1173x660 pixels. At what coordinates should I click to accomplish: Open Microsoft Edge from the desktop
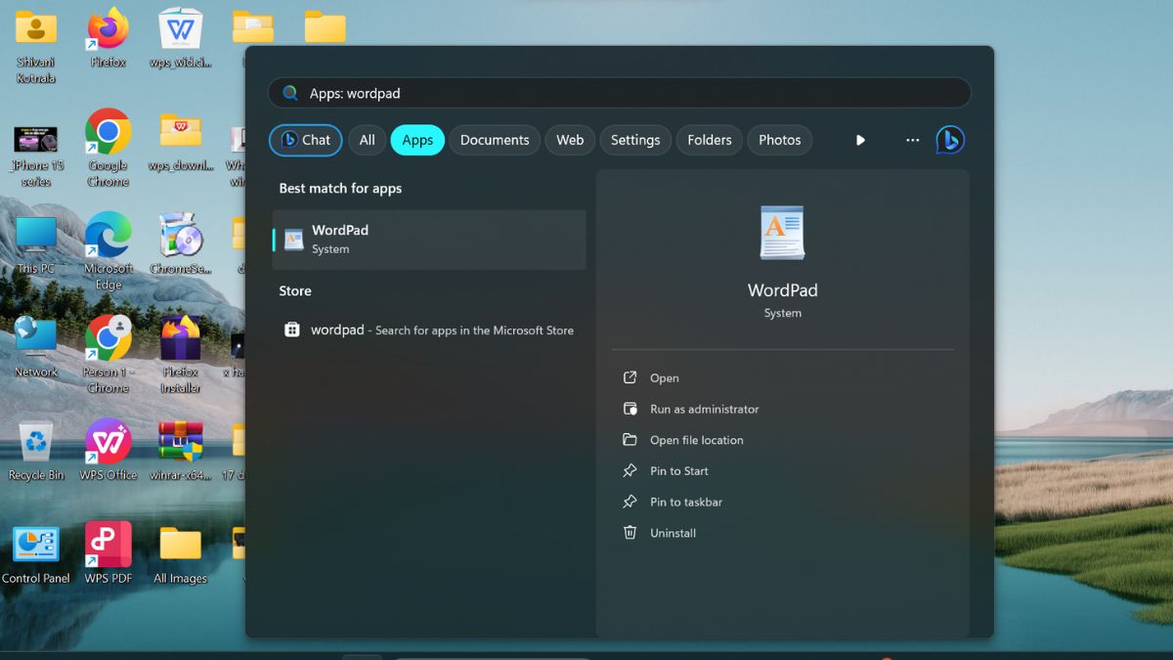[x=108, y=238]
